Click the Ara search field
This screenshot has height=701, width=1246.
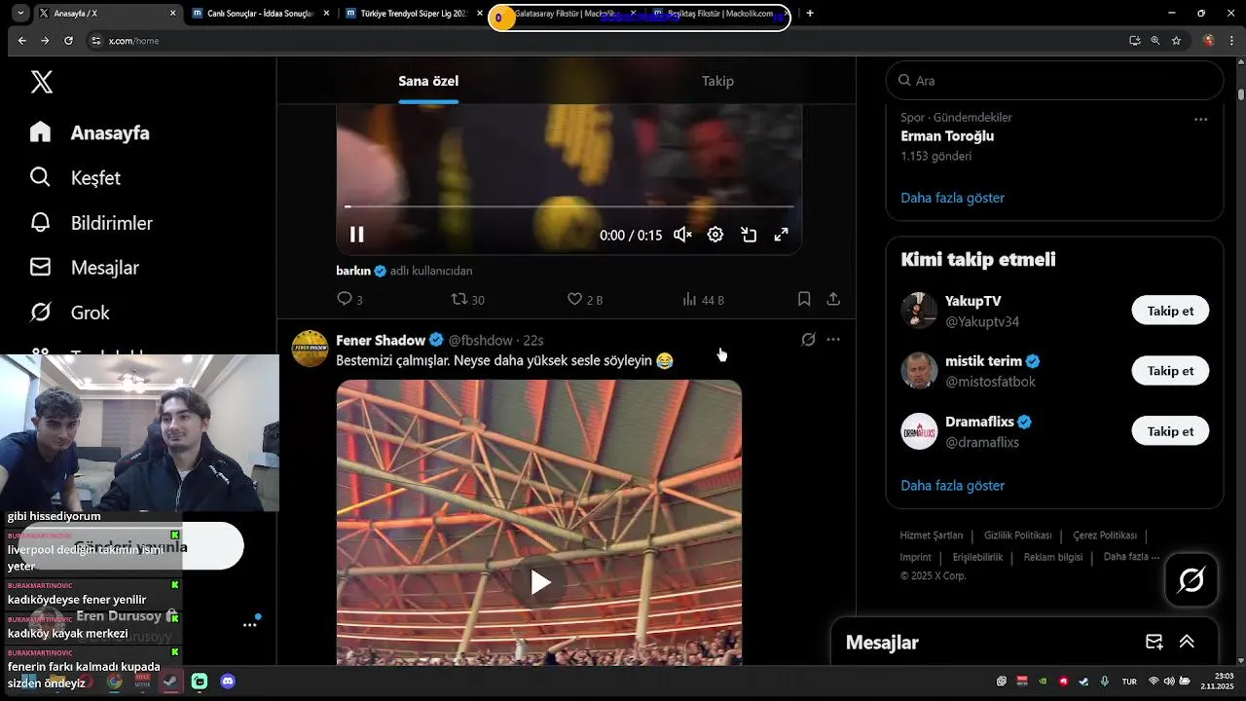1054,81
